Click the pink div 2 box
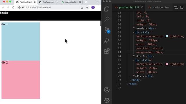The height and width of the screenshot is (104, 186). pyautogui.click(x=21, y=80)
